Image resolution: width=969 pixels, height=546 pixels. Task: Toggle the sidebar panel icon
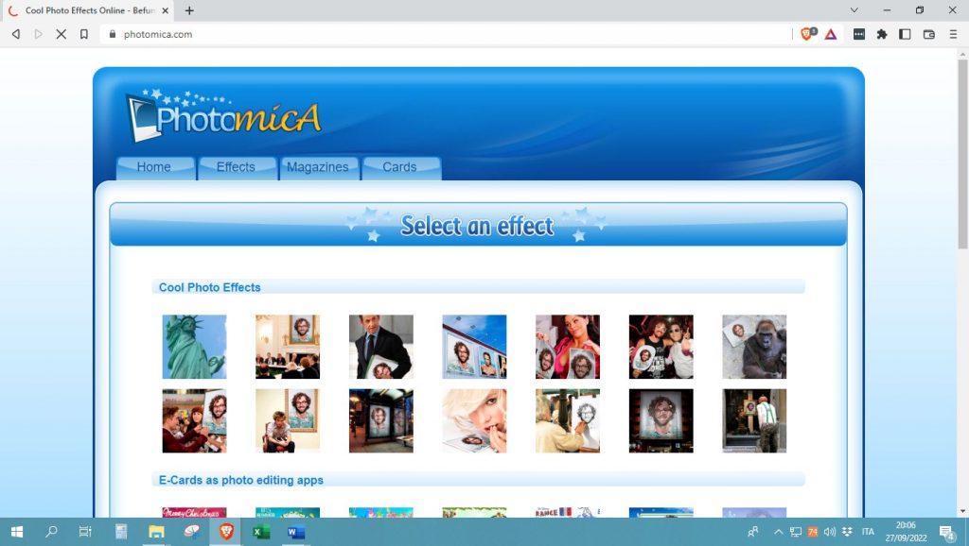[x=905, y=33]
